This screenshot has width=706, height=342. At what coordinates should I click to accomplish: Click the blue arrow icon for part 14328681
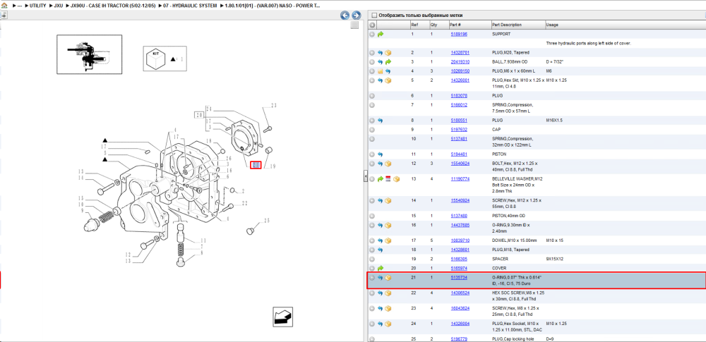381,250
